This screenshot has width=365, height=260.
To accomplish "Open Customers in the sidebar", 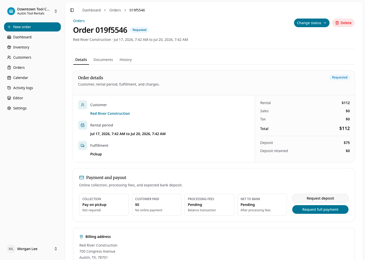I will click(32, 57).
